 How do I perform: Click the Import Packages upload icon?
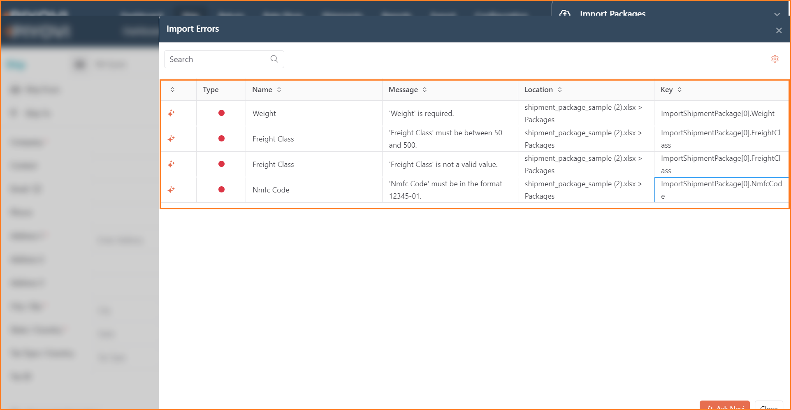coord(565,13)
